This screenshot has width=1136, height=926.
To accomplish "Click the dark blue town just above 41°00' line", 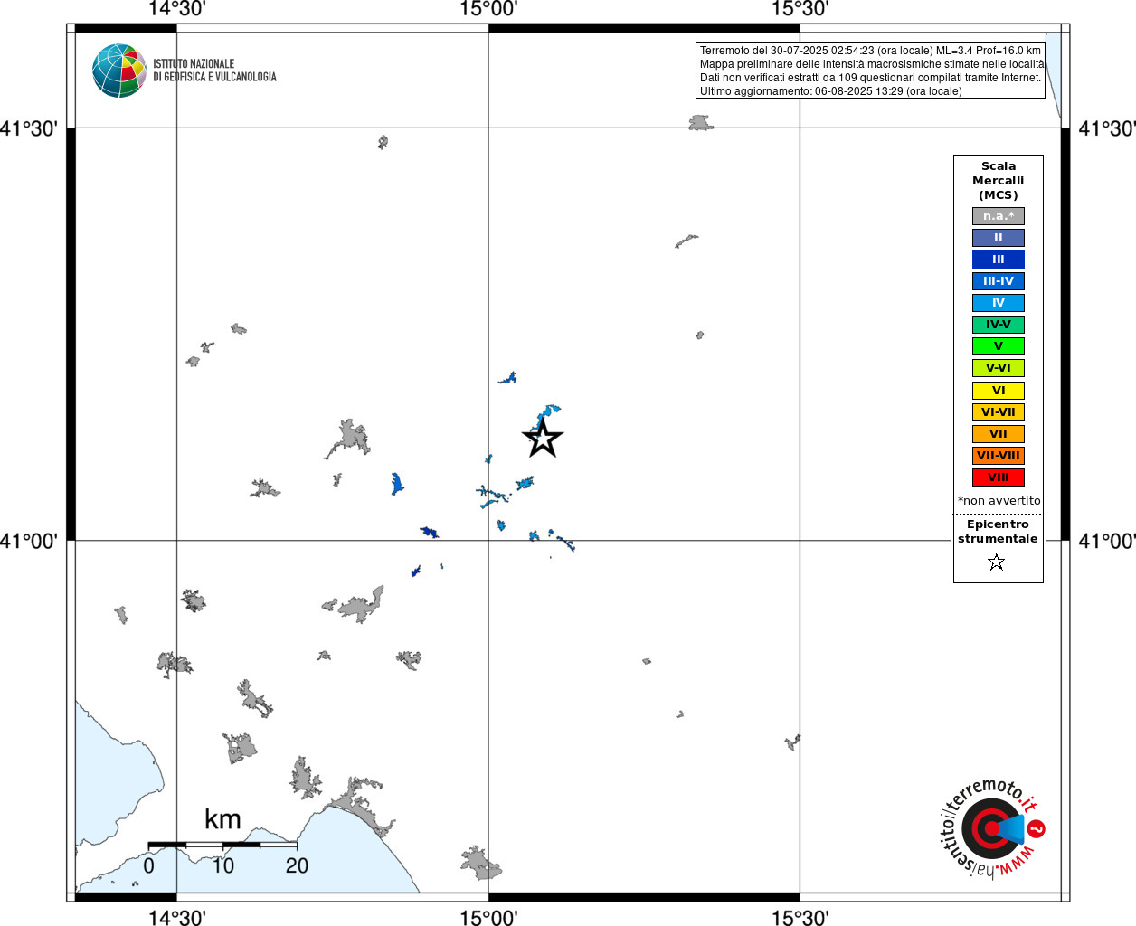I will point(430,533).
